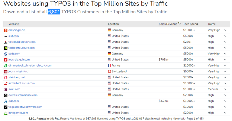The height and width of the screenshot is (121, 232).
Task: Click the US flag in skrill.com row
Action: 109,89
